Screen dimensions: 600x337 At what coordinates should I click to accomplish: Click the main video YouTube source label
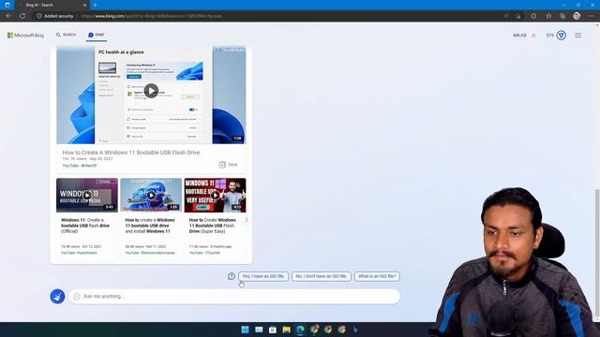pyautogui.click(x=80, y=166)
